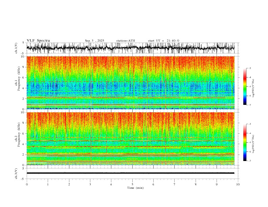Screen dimensions: 268x207
Task: Click the ch.2 spectrogram panel
Action: [130, 139]
